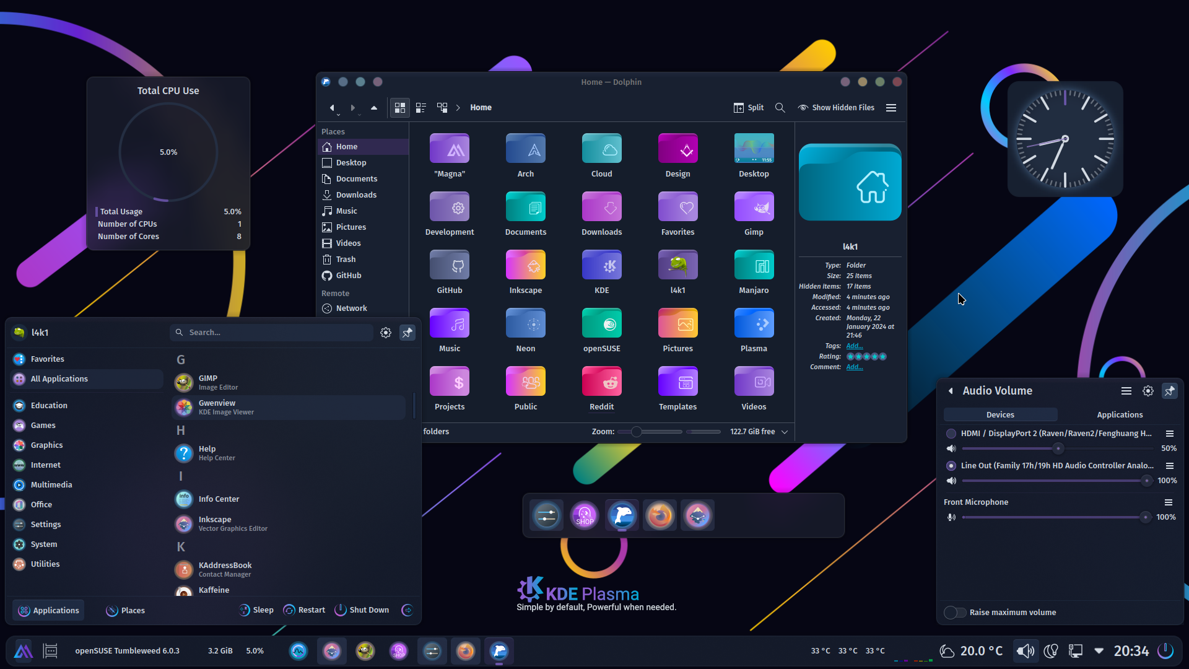Click the volume icon in system tray

click(1025, 651)
